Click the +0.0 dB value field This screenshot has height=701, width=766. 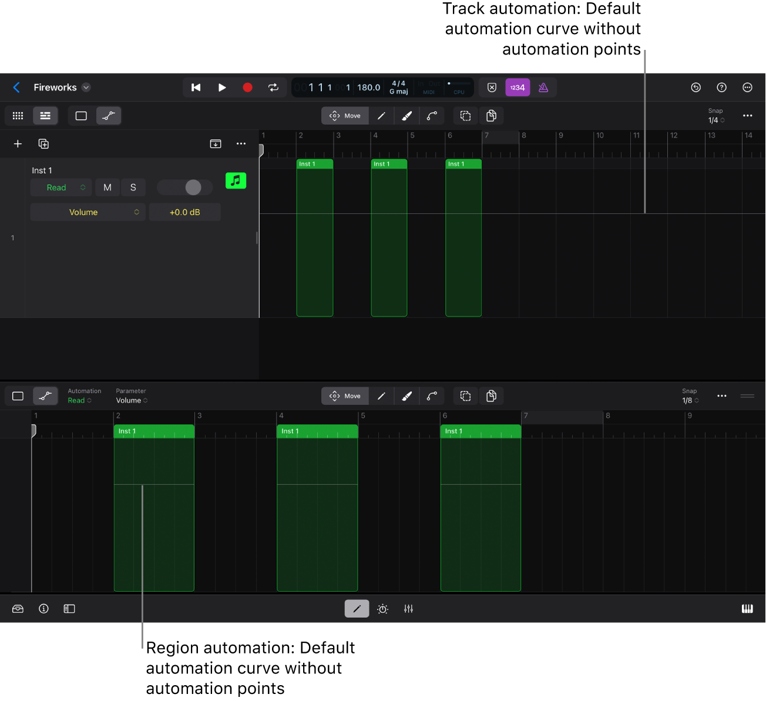[x=185, y=212]
